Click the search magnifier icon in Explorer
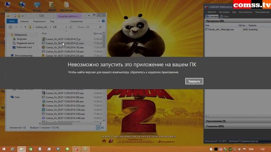271x152 pixels. point(100,27)
